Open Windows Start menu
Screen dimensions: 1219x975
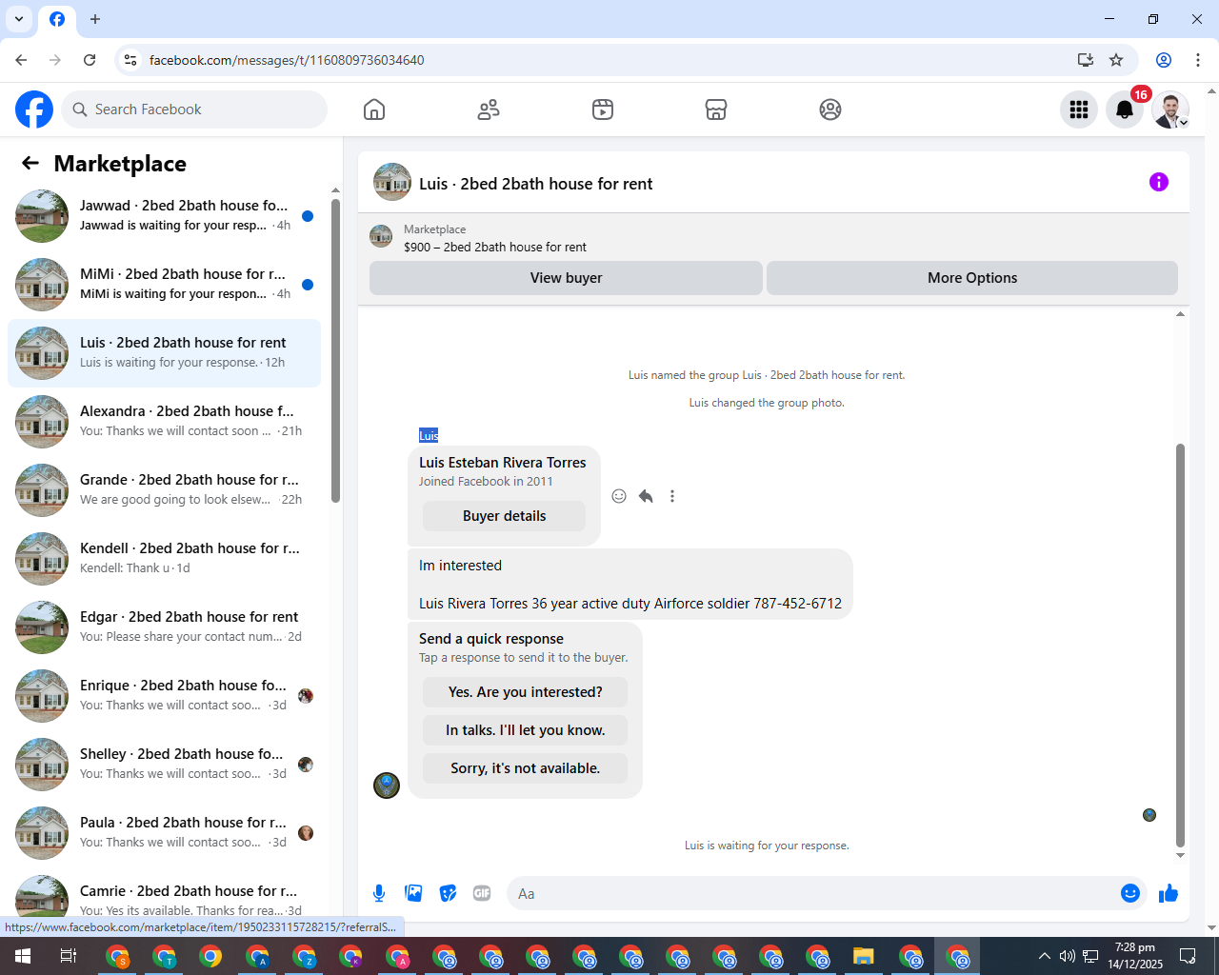23,956
